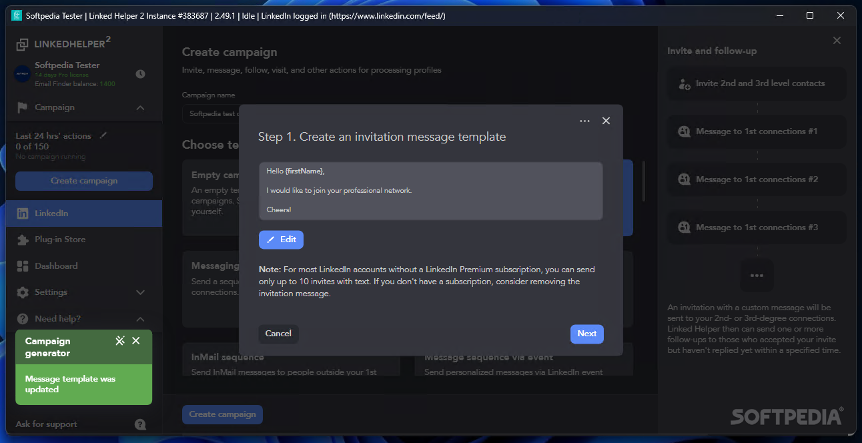Click the Edit template button
This screenshot has height=443, width=862.
(x=281, y=240)
